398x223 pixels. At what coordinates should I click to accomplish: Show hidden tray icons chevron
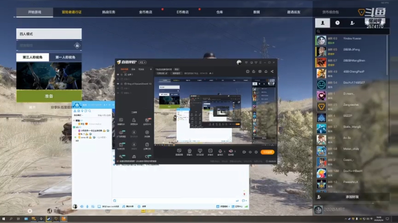(x=345, y=219)
